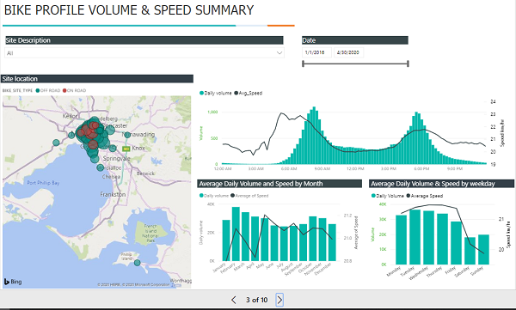The height and width of the screenshot is (310, 516).
Task: Click the '3 of 10' page indicator
Action: click(256, 300)
